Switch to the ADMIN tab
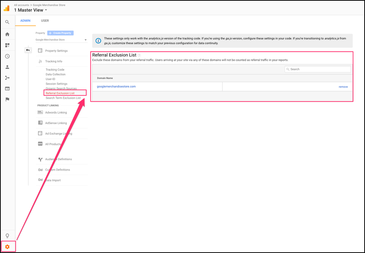 click(x=25, y=21)
